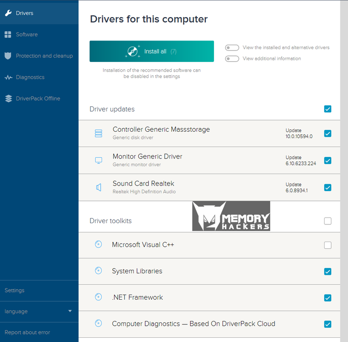Select the Sound Card Realtek title

(x=143, y=183)
